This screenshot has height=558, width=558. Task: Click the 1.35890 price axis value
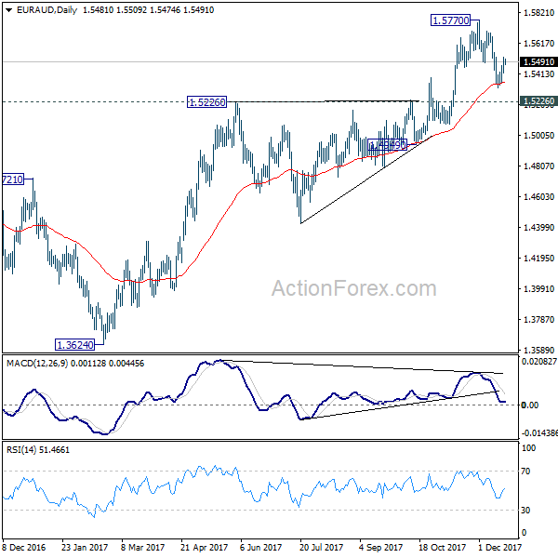538,350
